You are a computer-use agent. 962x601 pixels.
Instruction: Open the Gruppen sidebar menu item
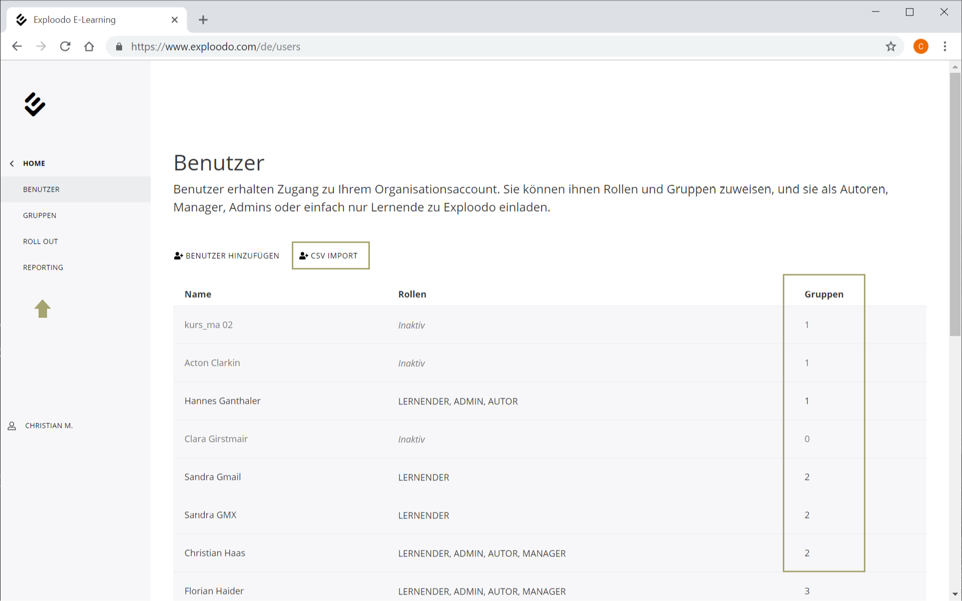40,216
